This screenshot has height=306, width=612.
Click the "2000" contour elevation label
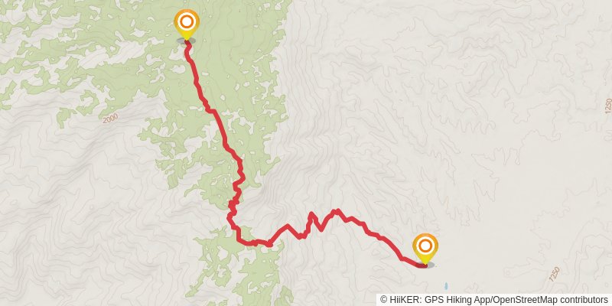click(110, 119)
